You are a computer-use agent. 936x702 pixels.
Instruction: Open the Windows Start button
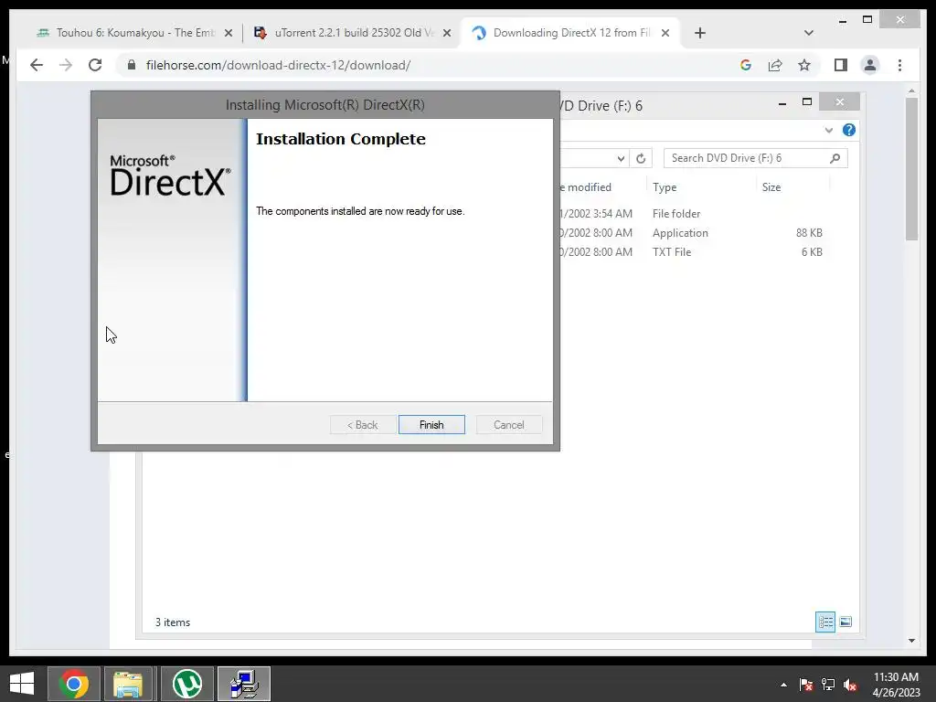22,684
